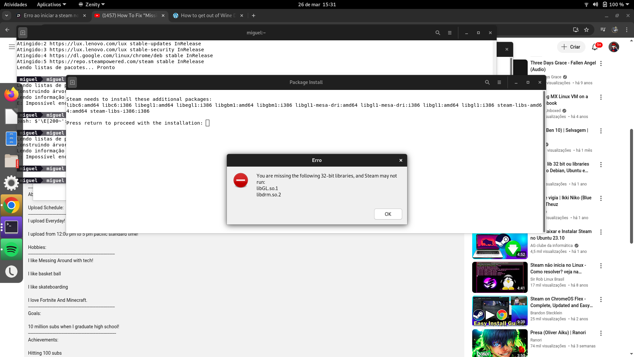Add new tab in Package Install terminal

(72, 82)
